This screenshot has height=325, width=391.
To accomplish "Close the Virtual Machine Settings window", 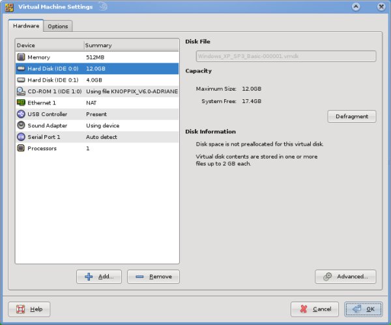I will tap(381, 7).
